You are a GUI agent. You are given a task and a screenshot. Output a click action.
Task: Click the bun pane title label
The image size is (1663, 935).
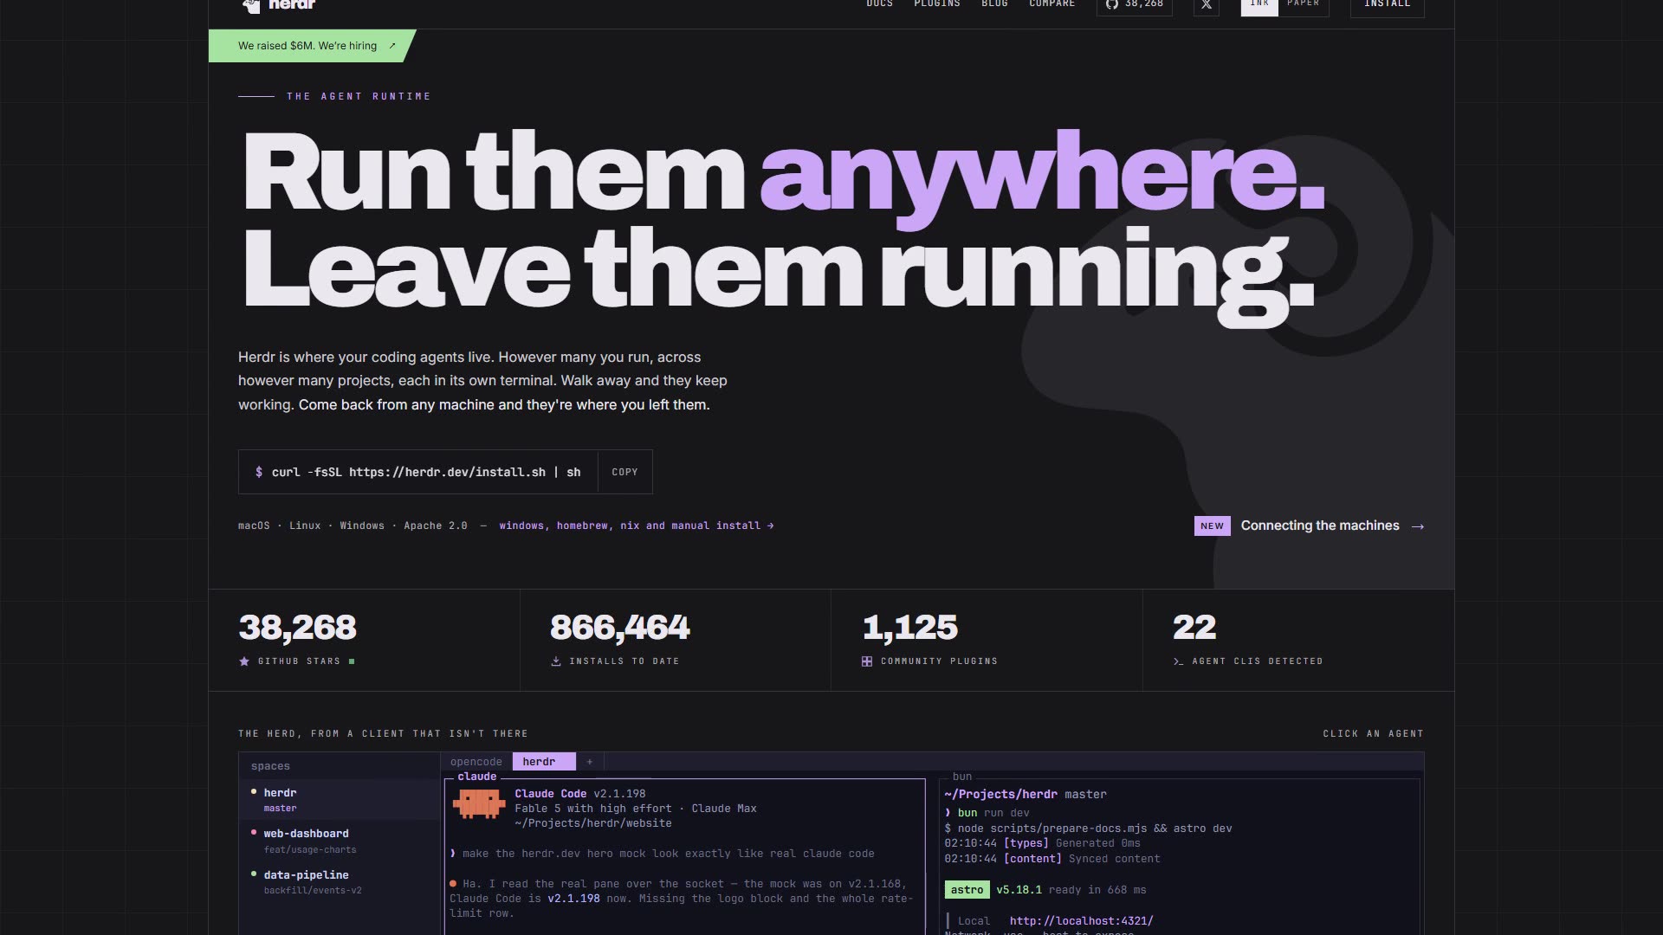(x=962, y=777)
